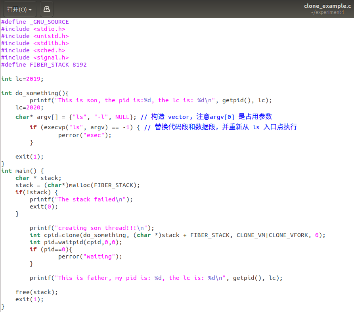Click the 'if (pid==0){' line

coord(51,249)
